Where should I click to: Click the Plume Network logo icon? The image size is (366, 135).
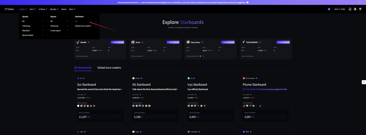pyautogui.click(x=244, y=78)
